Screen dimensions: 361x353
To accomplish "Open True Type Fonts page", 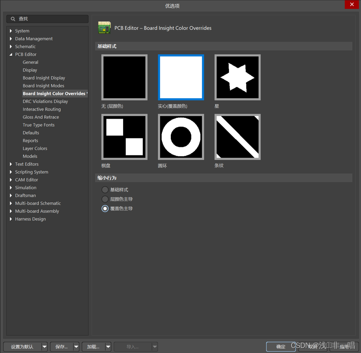I will click(38, 125).
